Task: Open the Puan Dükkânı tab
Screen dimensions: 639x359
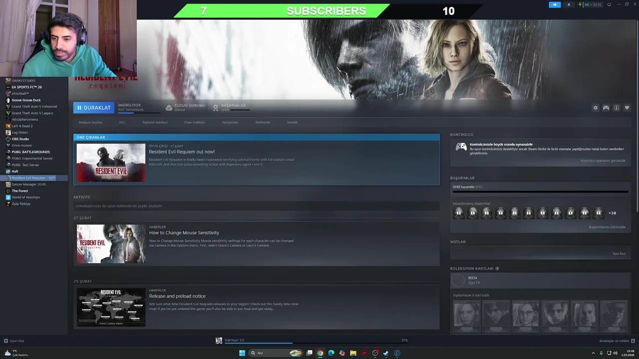Action: pyautogui.click(x=195, y=122)
